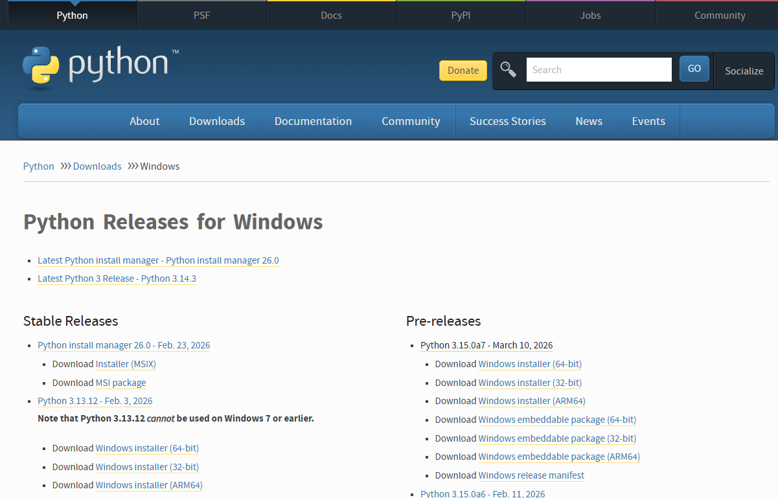The image size is (778, 498).
Task: Open Python 3.15.0a6 - Feb. 11, 2026 link
Action: click(483, 493)
